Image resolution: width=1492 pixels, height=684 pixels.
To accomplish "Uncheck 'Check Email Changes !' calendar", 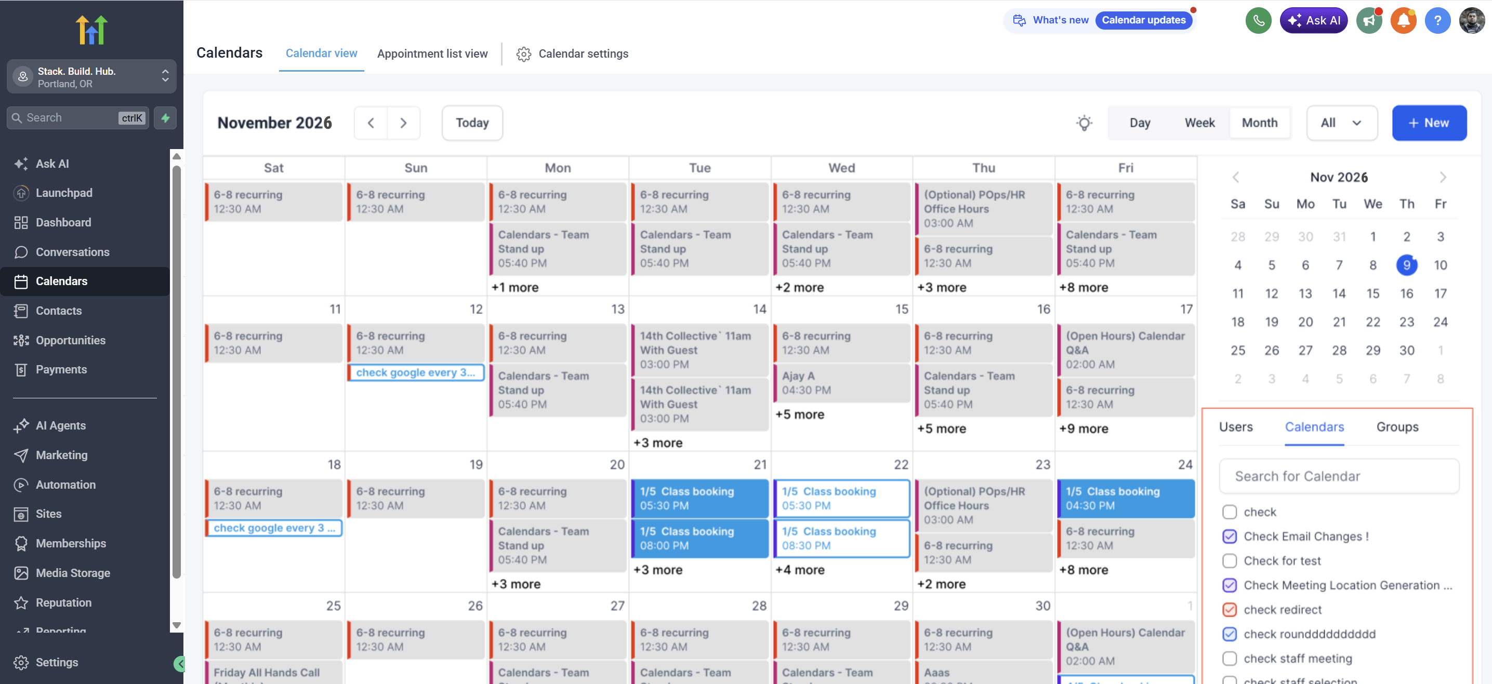I will point(1229,537).
